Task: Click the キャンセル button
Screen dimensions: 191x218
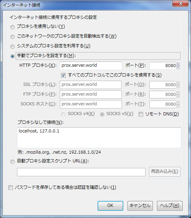Action: tap(140, 205)
